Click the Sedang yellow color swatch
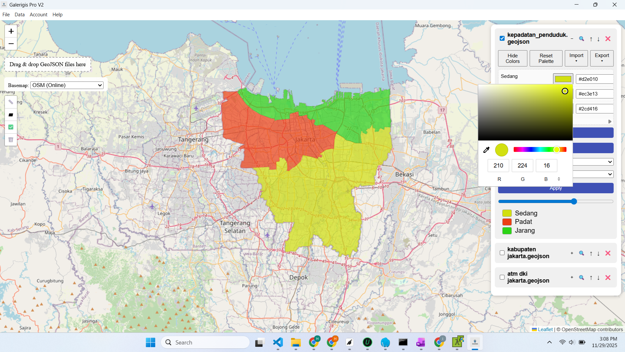This screenshot has width=625, height=352. pyautogui.click(x=563, y=79)
